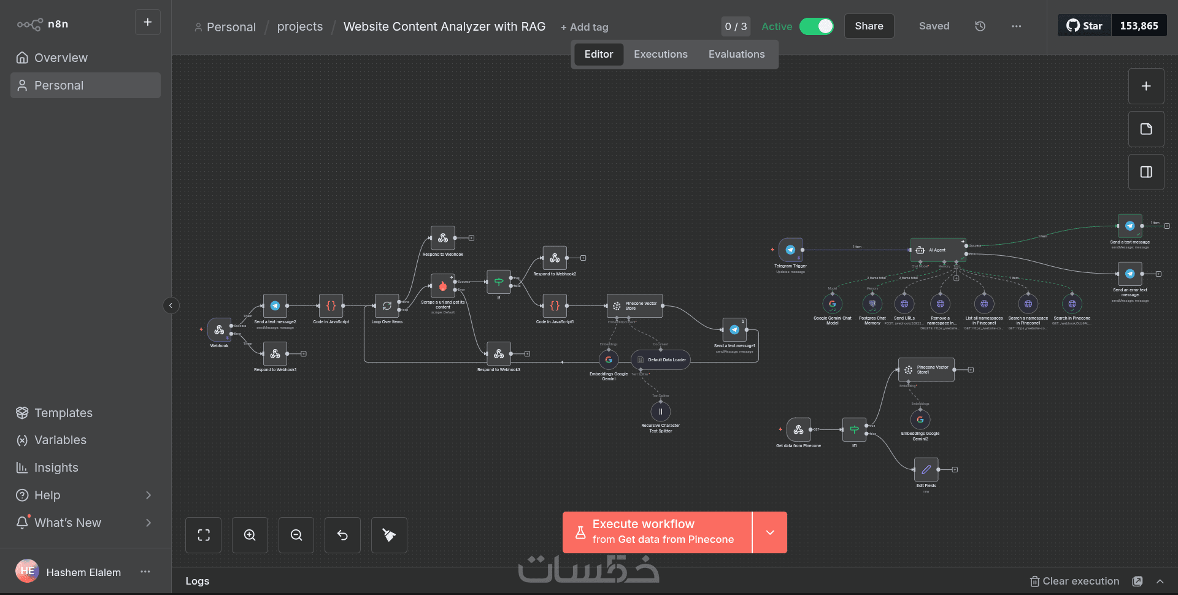Screen dimensions: 1178x595
Task: Select the Respond to Webhook2 node
Action: (x=555, y=258)
